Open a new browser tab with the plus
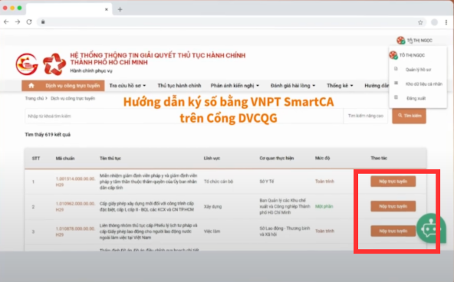 pyautogui.click(x=120, y=9)
